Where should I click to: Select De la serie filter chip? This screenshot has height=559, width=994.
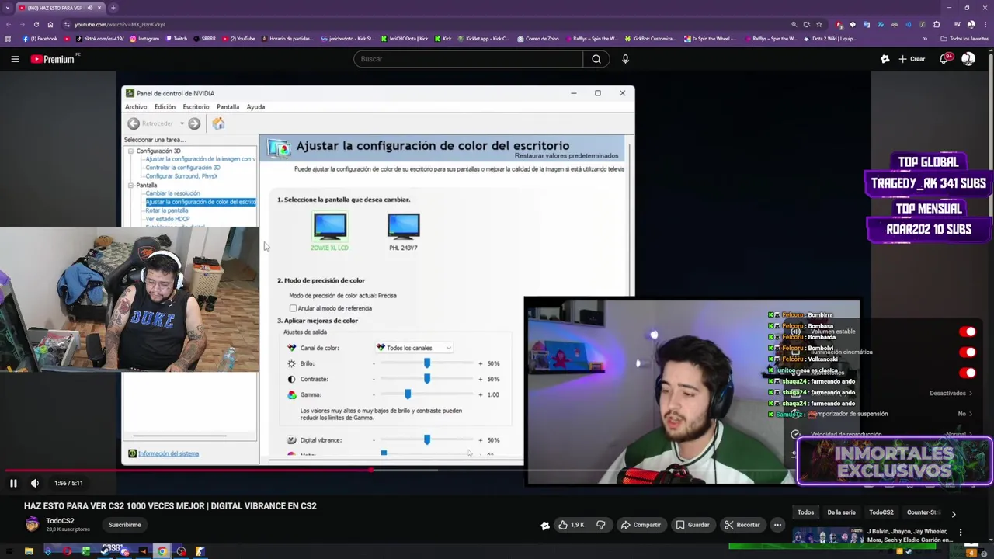[x=841, y=512]
